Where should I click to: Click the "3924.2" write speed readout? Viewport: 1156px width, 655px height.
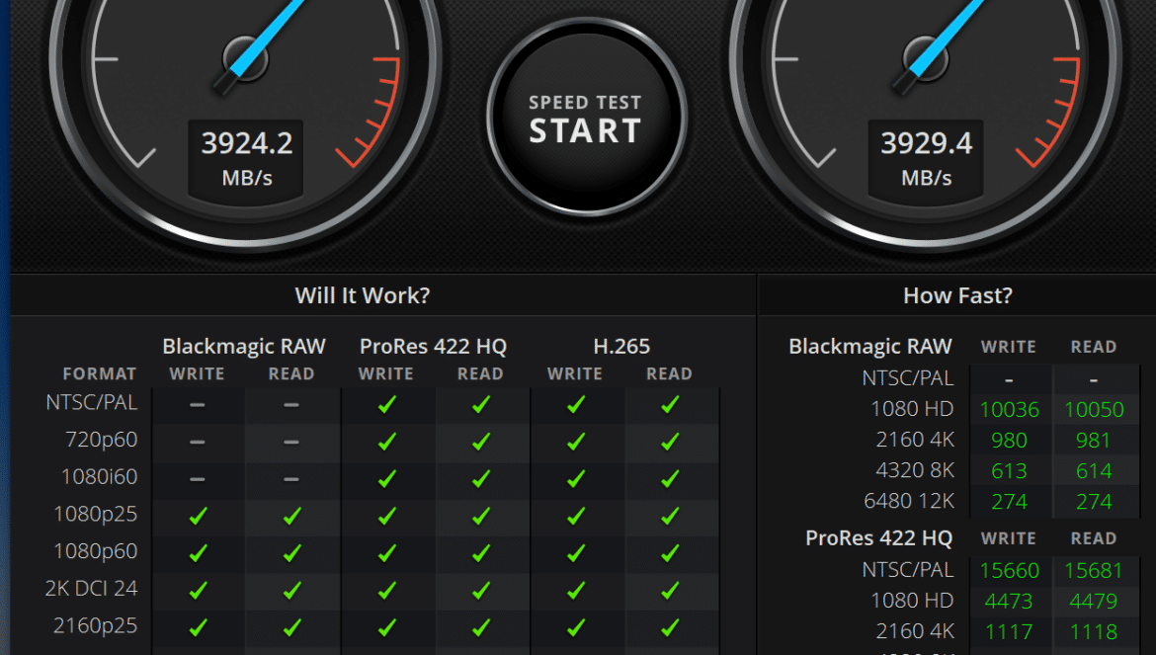tap(247, 143)
